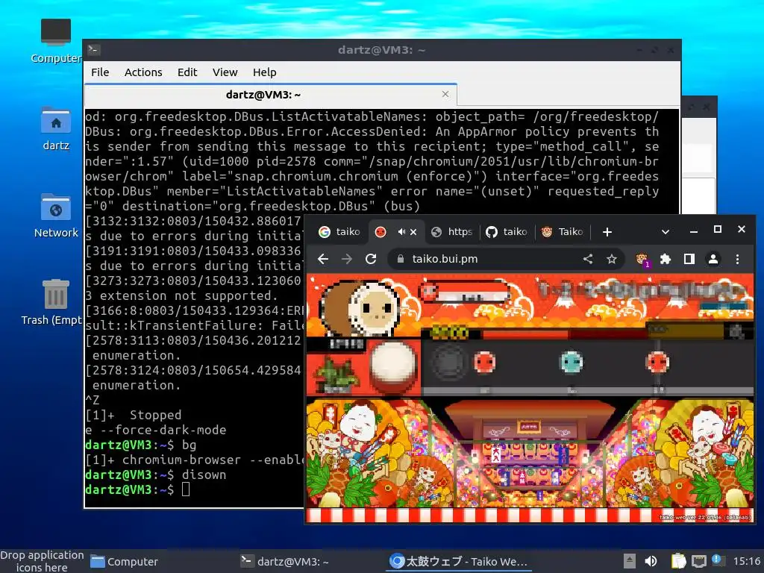The height and width of the screenshot is (573, 764).
Task: Open the Extensions puzzle menu
Action: tap(665, 259)
